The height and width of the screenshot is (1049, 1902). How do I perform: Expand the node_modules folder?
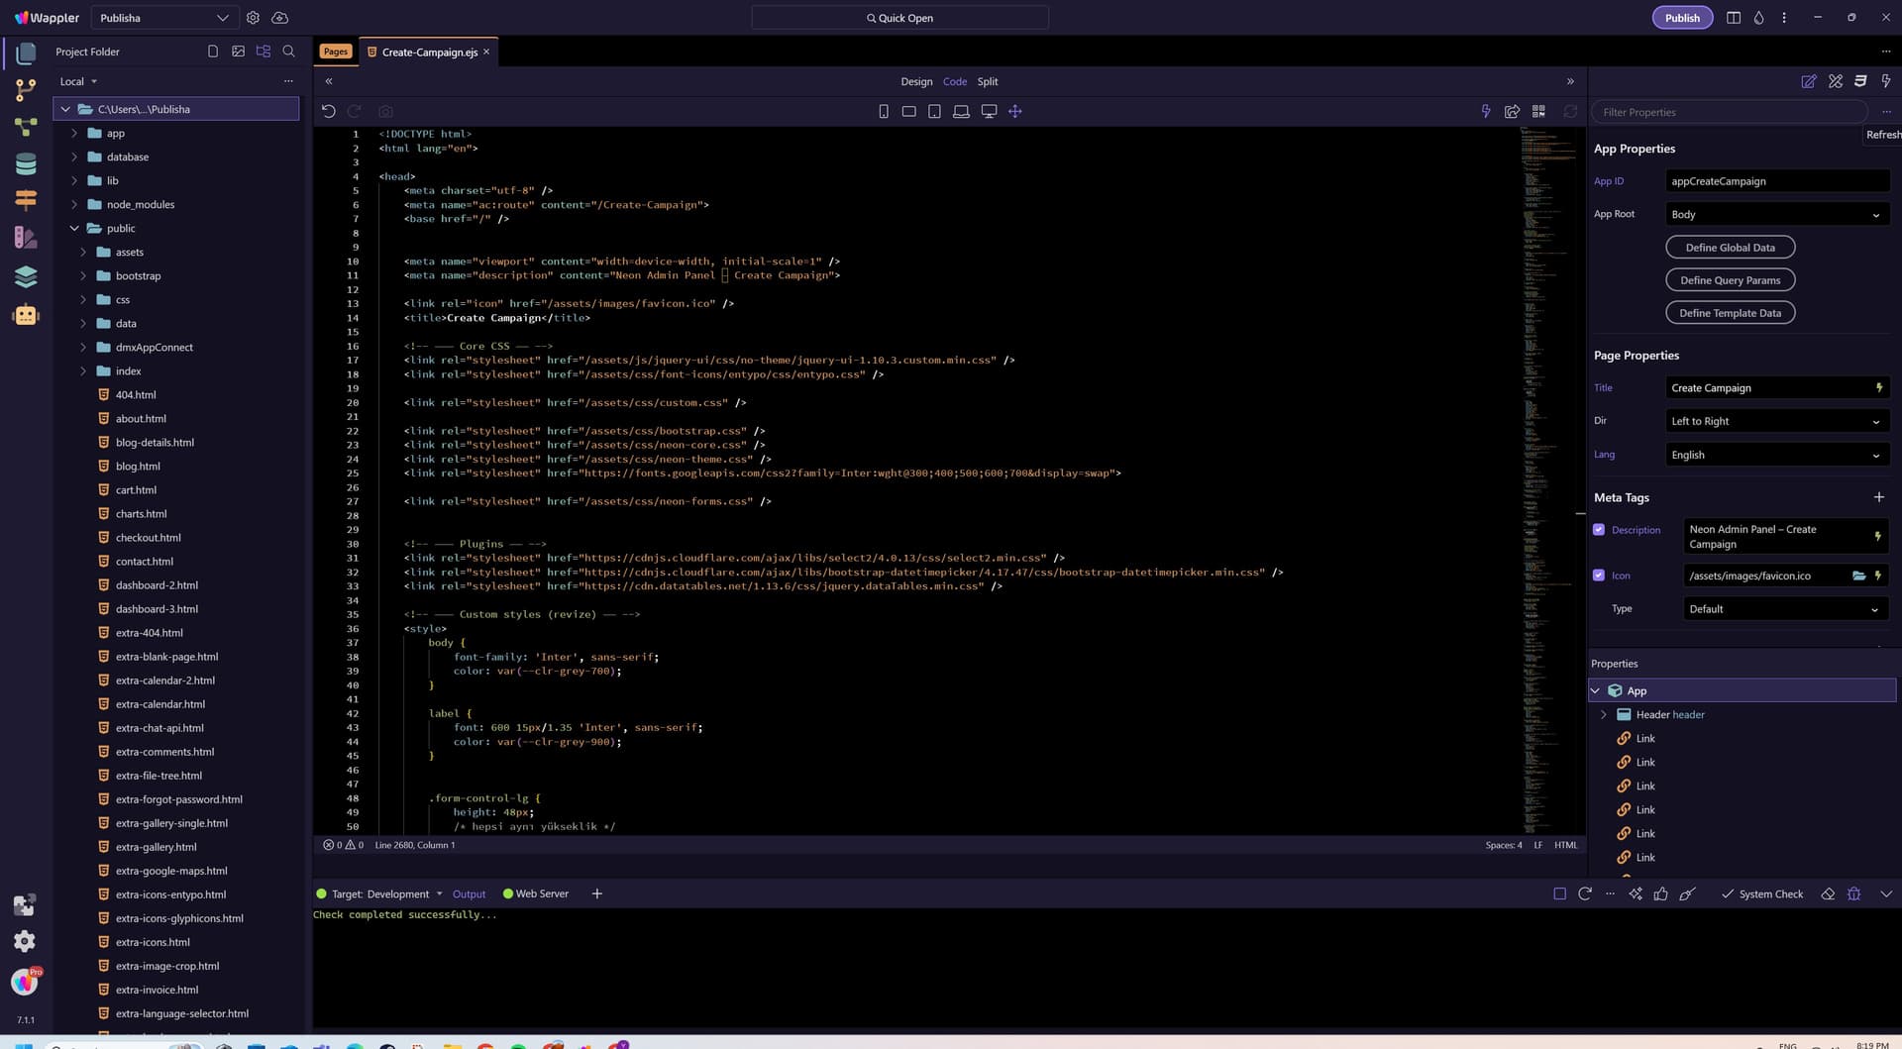coord(74,205)
